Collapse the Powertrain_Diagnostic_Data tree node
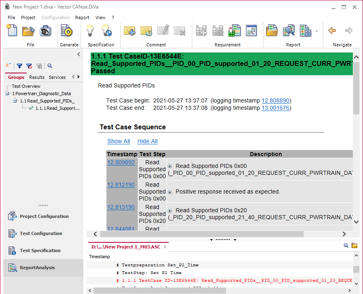 click(x=7, y=94)
